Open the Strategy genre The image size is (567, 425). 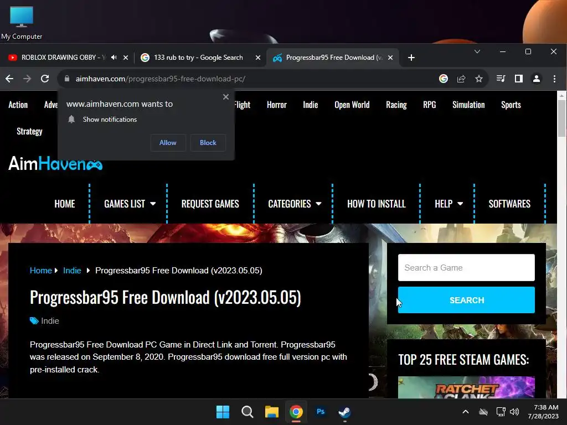click(30, 131)
